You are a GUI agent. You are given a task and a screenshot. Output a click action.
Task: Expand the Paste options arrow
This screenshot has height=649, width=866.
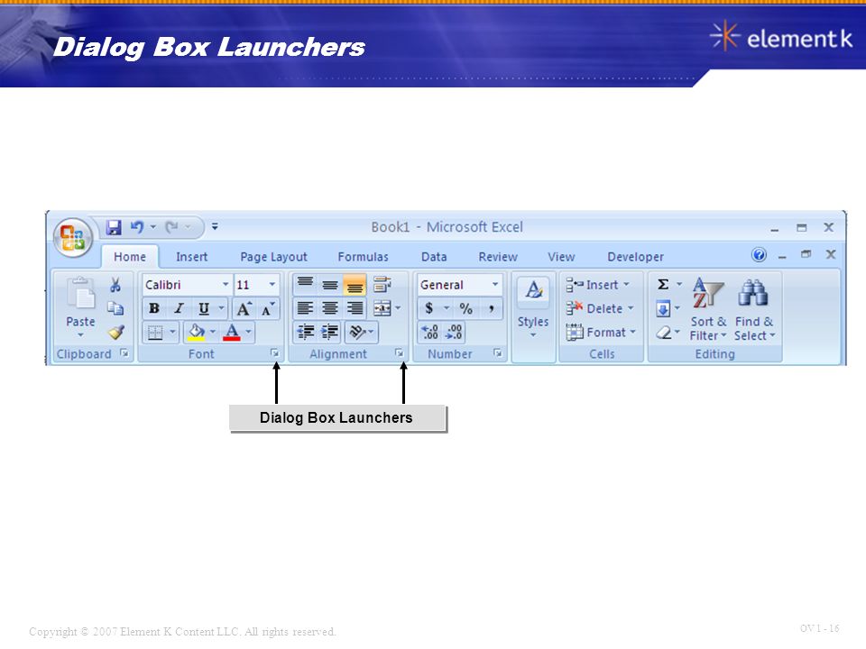[80, 334]
